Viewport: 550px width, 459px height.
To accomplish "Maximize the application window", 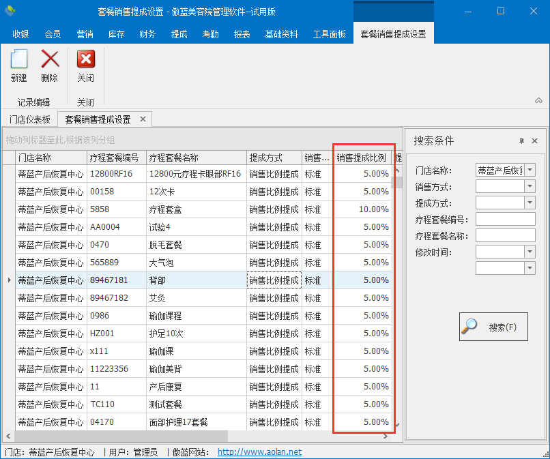I will point(501,11).
